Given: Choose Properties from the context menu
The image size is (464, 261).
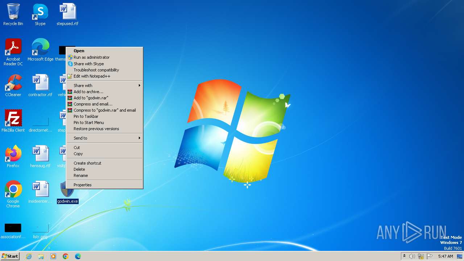Looking at the screenshot, I should click(104, 185).
